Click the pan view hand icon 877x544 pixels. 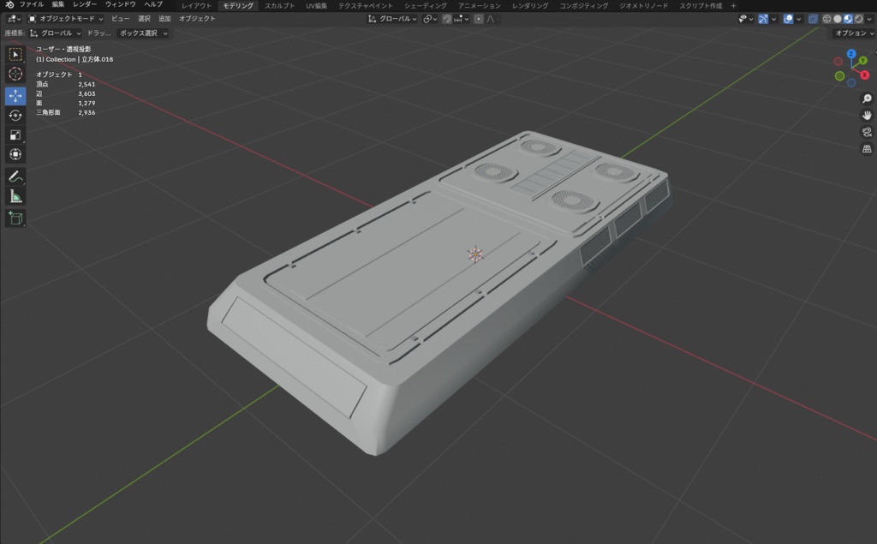[x=867, y=116]
